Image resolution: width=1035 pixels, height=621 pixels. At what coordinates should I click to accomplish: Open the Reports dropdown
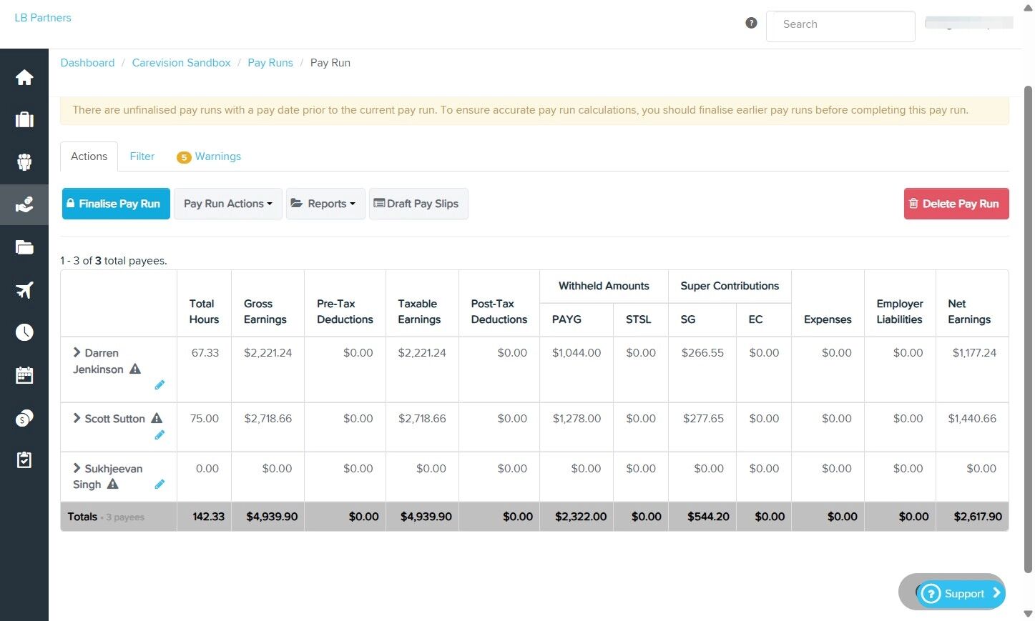tap(325, 204)
